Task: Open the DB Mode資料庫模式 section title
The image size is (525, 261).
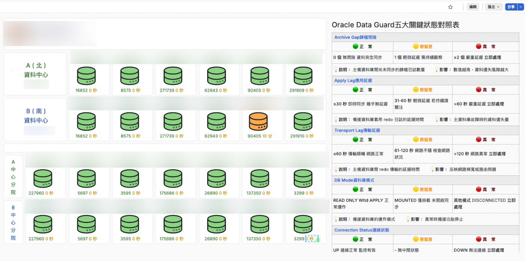Action: click(354, 180)
